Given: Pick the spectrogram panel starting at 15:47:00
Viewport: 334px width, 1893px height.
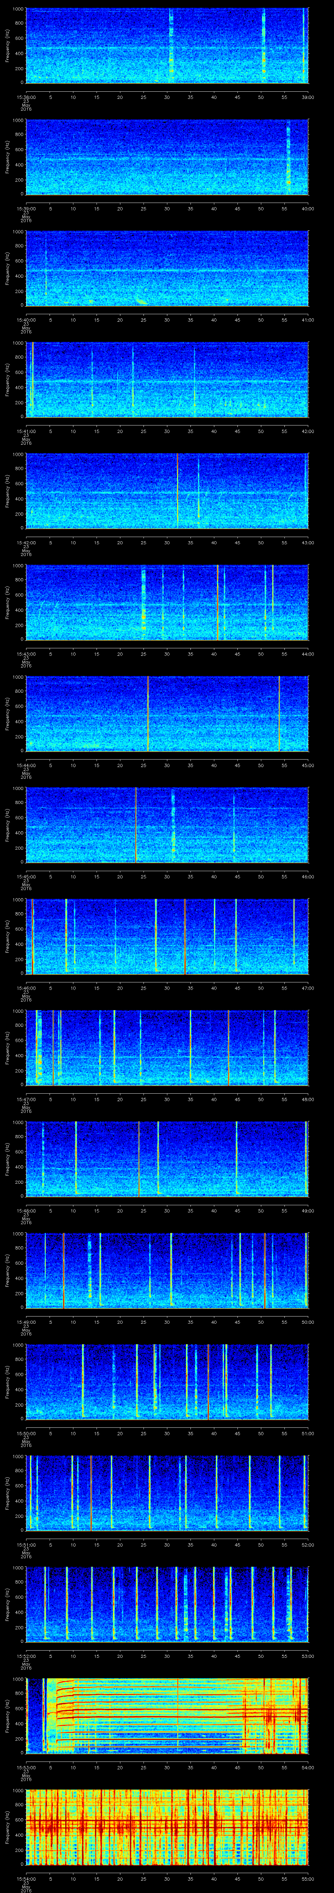Looking at the screenshot, I should 167,1047.
